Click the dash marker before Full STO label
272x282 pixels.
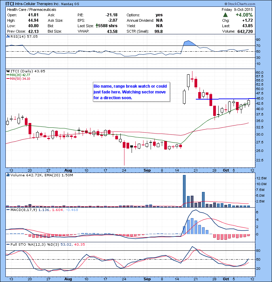[x=8, y=244]
